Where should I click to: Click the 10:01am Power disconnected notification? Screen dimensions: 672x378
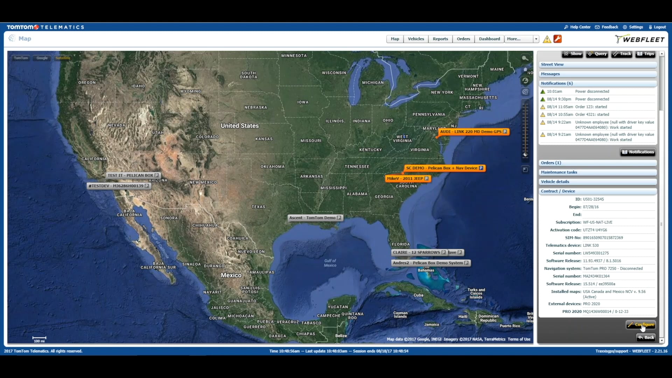(597, 91)
